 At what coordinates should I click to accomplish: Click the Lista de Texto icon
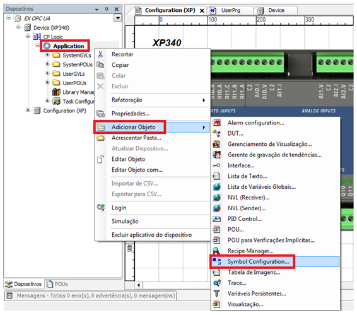click(216, 176)
